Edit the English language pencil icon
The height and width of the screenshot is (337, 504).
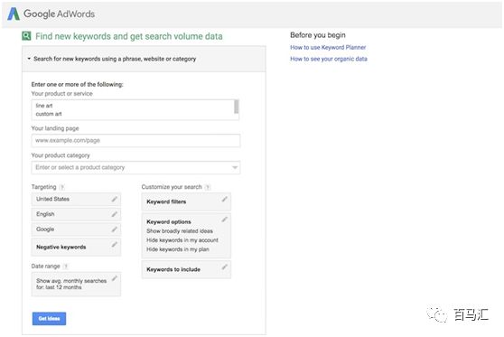click(x=114, y=214)
